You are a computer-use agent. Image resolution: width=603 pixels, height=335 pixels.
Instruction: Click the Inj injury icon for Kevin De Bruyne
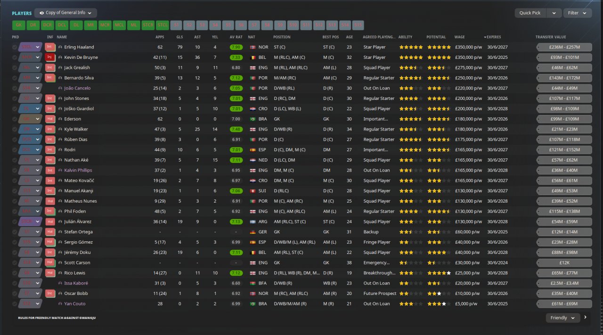[50, 57]
